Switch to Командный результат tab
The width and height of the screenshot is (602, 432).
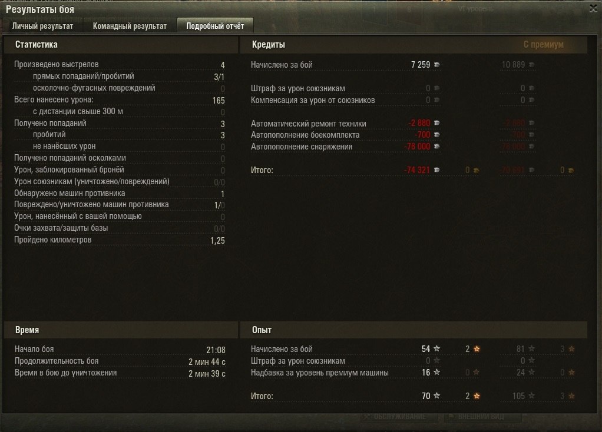pyautogui.click(x=130, y=26)
